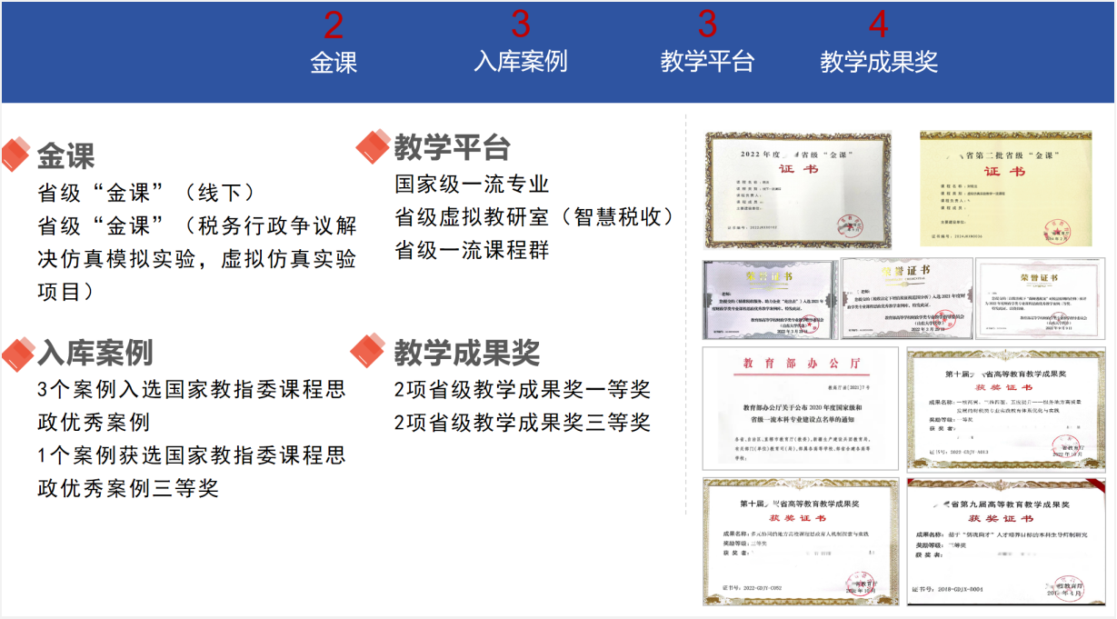
Task: Click the 2项省级教学成果奖一等奖 text line
Action: (523, 390)
